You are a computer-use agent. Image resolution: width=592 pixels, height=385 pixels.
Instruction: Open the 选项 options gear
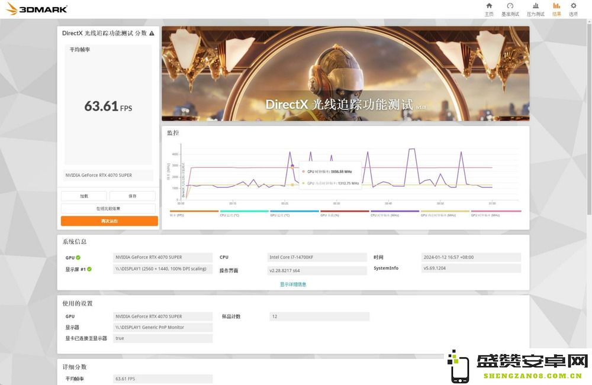coord(573,9)
